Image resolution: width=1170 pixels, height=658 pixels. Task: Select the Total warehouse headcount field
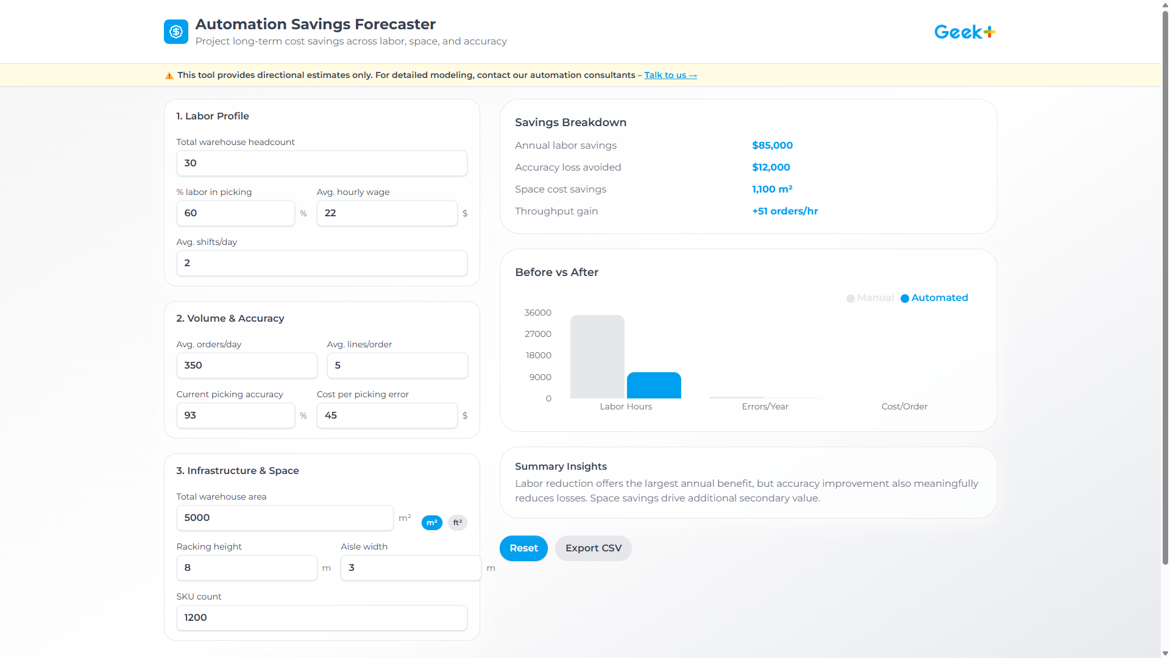(321, 163)
